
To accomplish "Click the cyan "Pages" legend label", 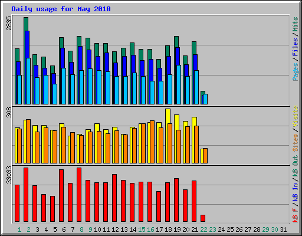I will 296,72.
